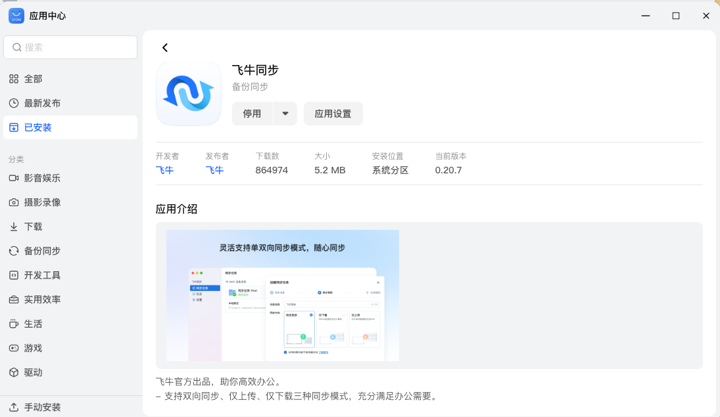This screenshot has height=417, width=720.
Task: Click the 实用效率 briefcase icon
Action: pos(14,299)
